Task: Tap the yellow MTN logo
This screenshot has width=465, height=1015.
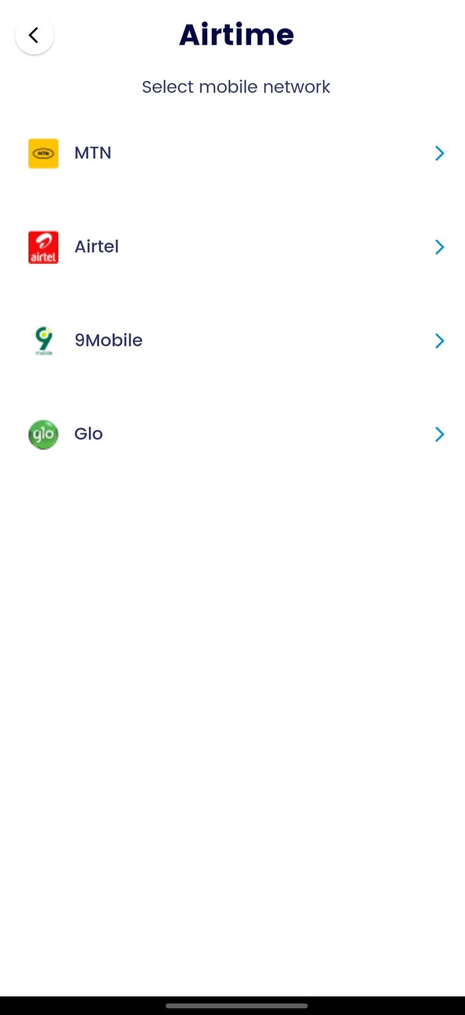Action: point(43,154)
